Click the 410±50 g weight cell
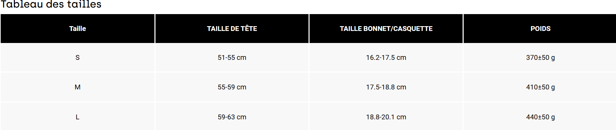The width and height of the screenshot is (616, 130). [x=540, y=87]
